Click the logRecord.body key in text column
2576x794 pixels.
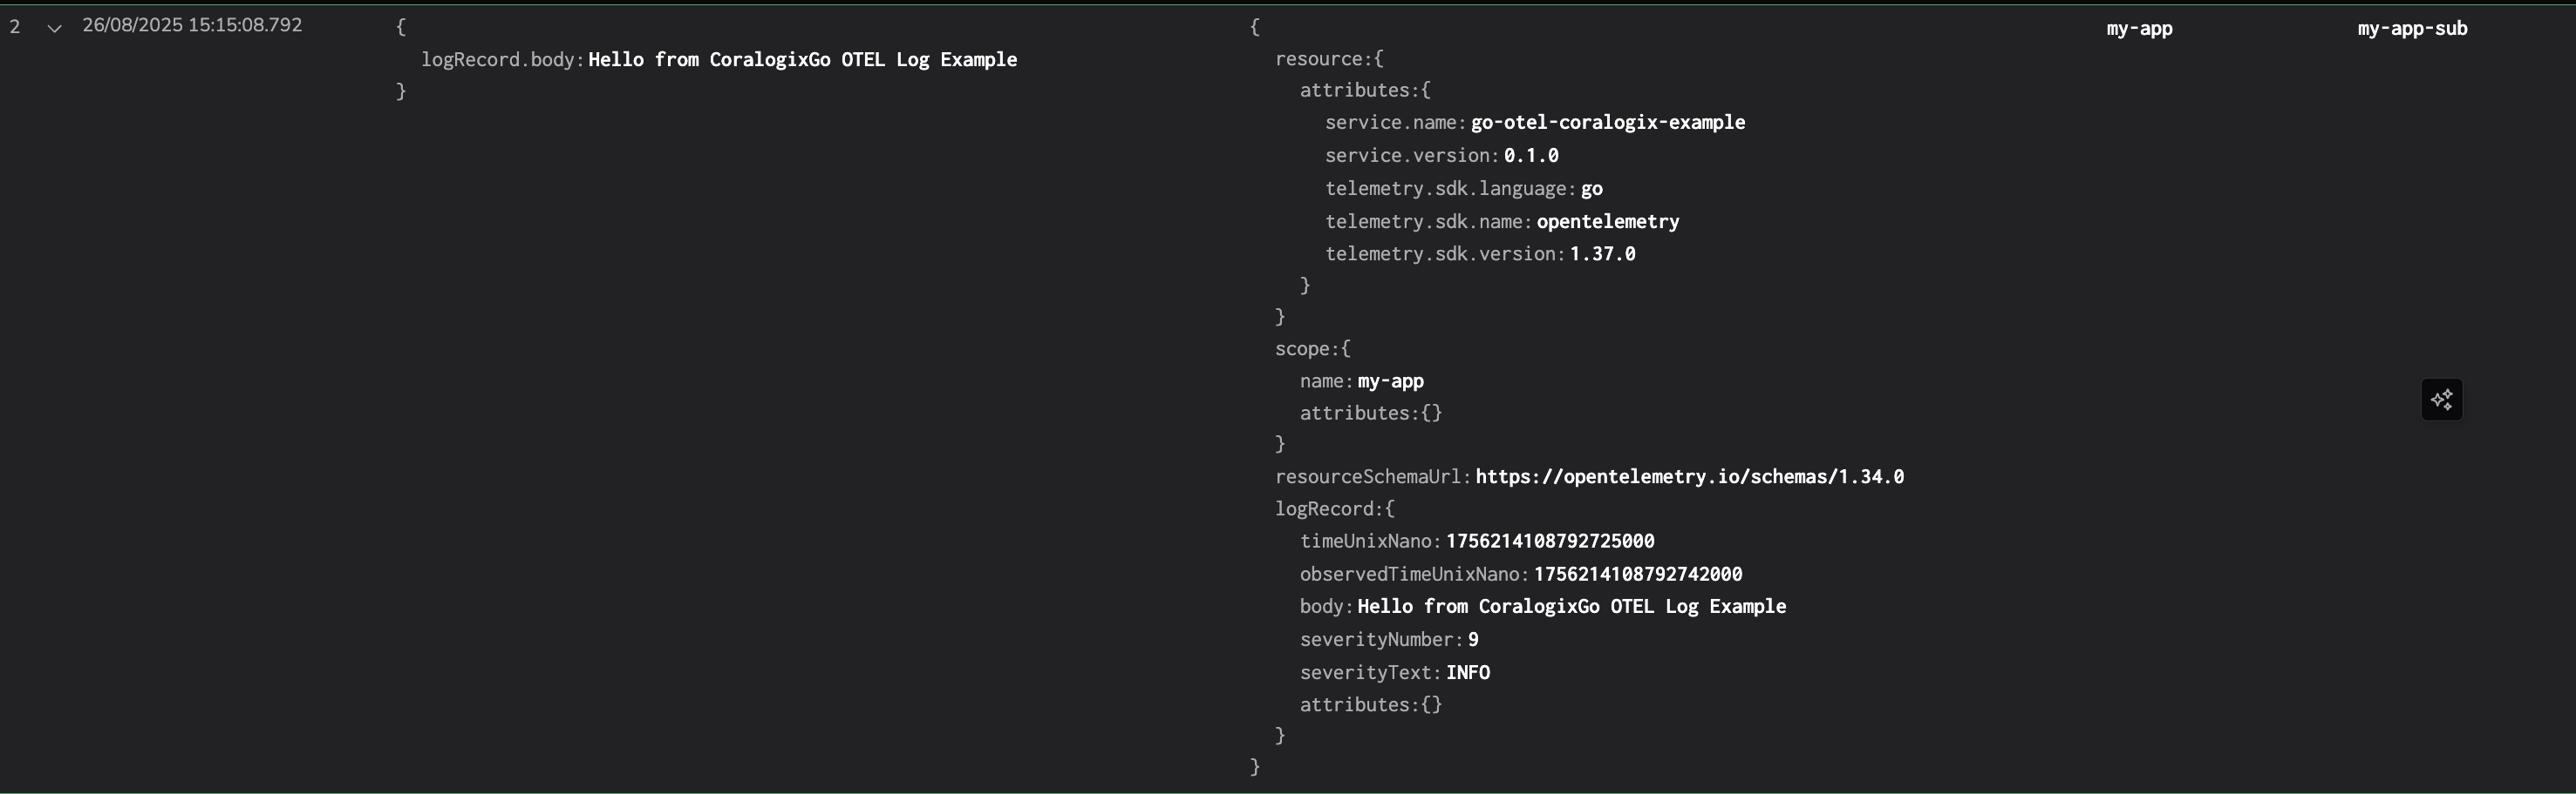coord(499,60)
